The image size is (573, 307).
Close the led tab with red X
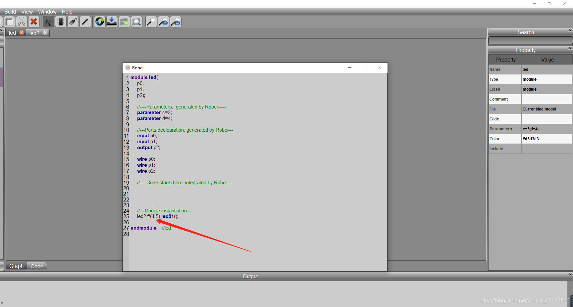[22, 32]
